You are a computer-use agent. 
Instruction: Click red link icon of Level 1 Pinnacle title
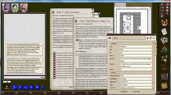[76, 21]
